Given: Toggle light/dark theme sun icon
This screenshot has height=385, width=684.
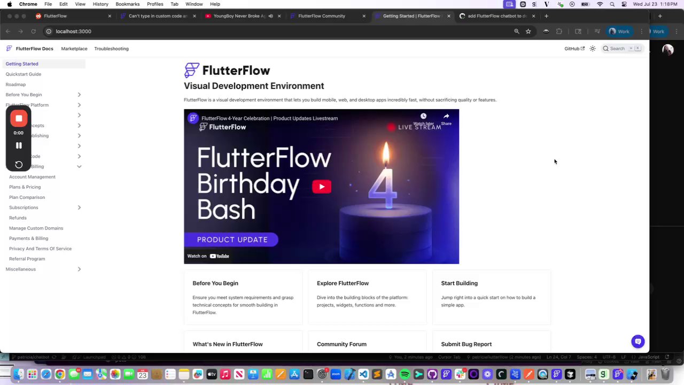Looking at the screenshot, I should (593, 49).
